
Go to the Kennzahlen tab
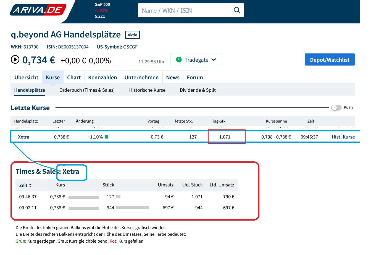(103, 77)
